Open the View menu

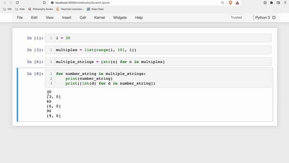50,18
